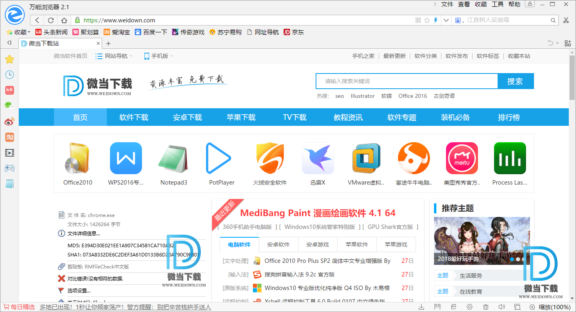
Task: Focus the 请输入搜索关键词 search field
Action: [x=406, y=81]
